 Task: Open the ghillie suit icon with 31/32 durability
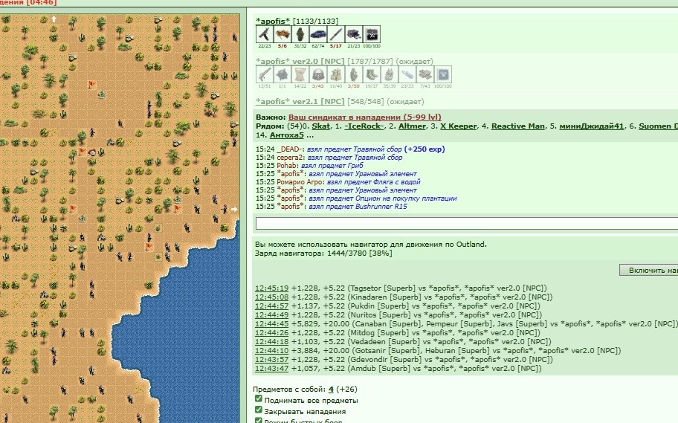pos(300,34)
